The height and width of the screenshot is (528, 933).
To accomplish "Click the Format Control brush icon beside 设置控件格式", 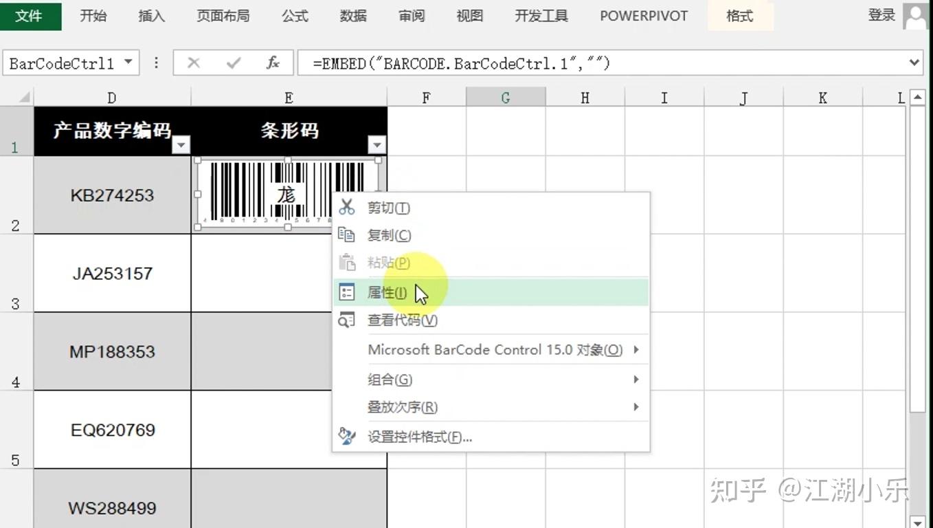I will click(346, 435).
